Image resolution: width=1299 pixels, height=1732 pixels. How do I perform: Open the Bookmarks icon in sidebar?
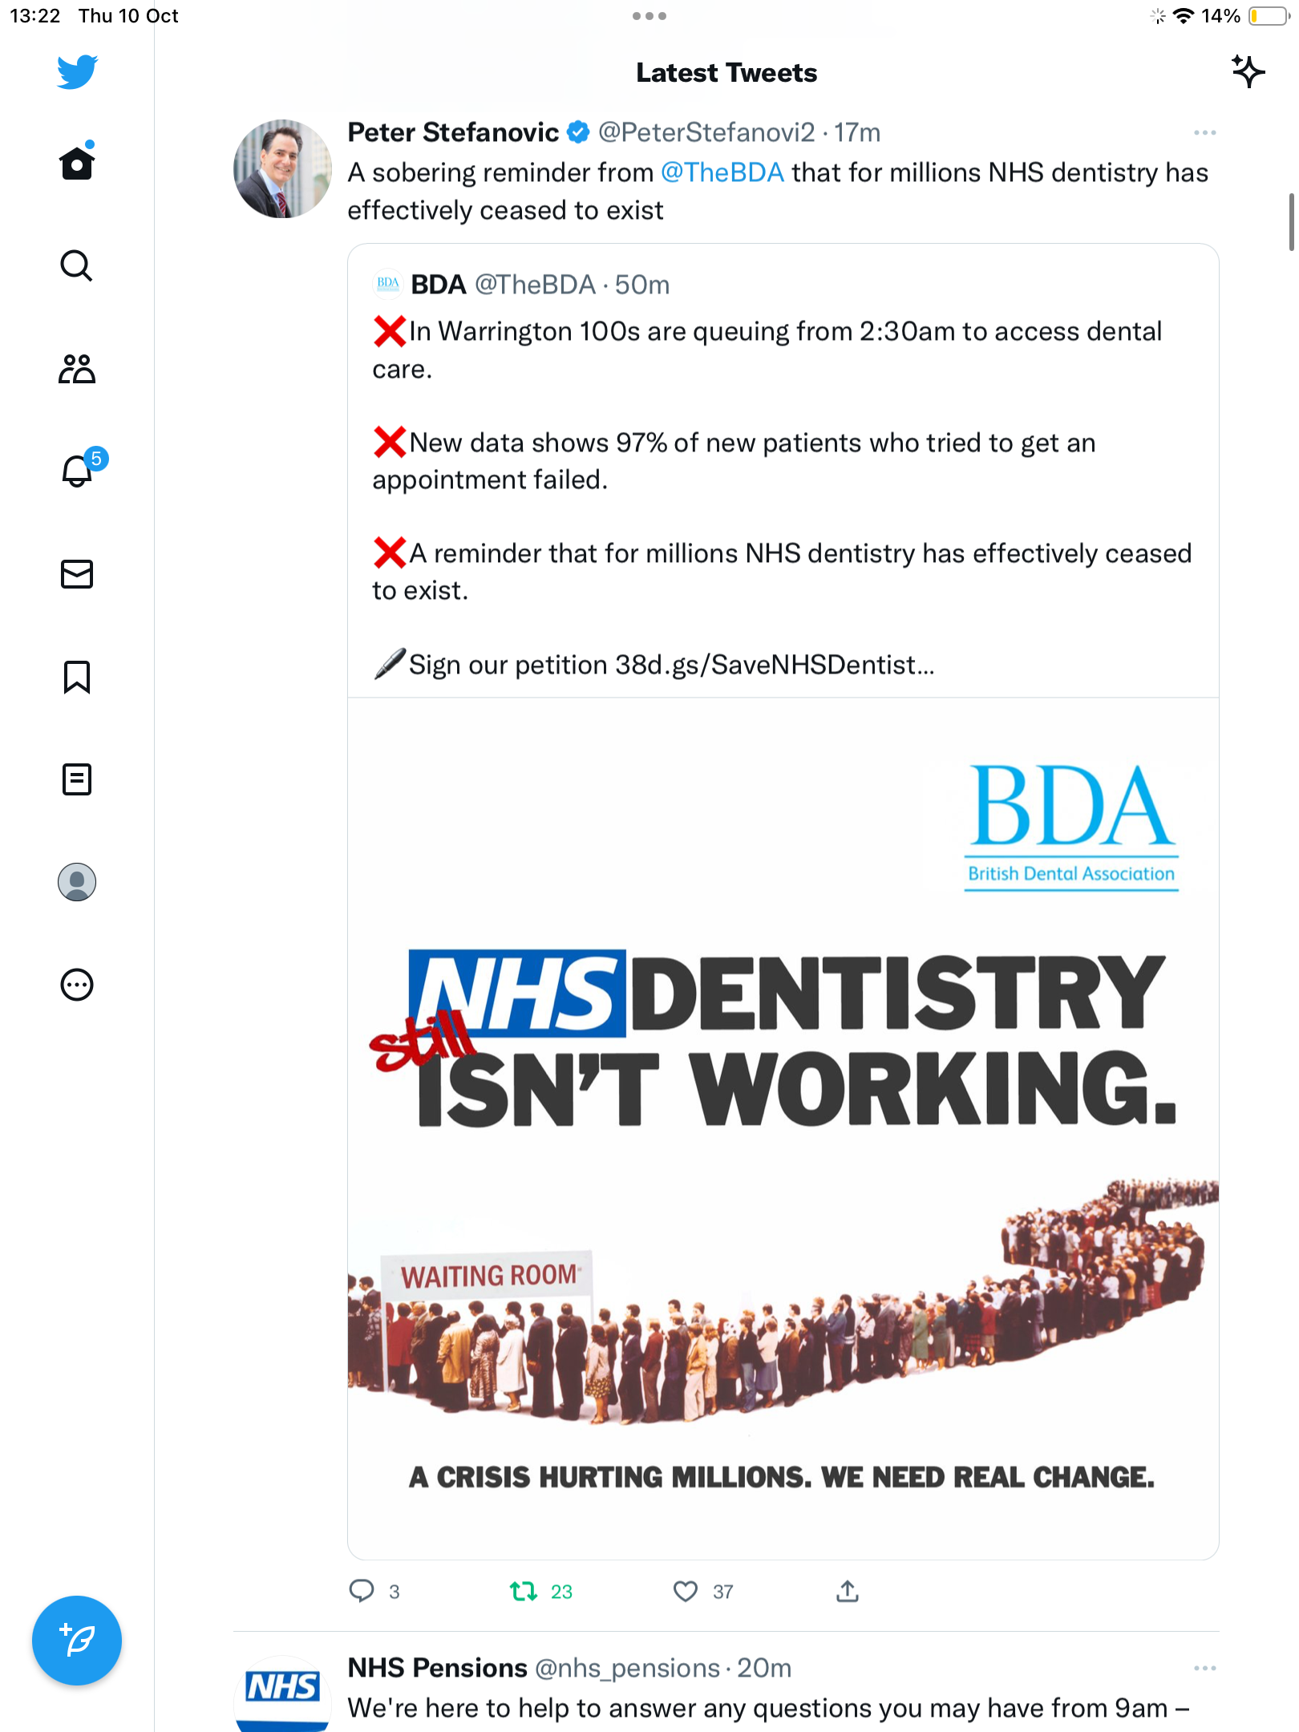point(77,677)
